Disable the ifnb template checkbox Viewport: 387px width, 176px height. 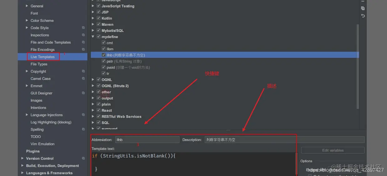104,55
